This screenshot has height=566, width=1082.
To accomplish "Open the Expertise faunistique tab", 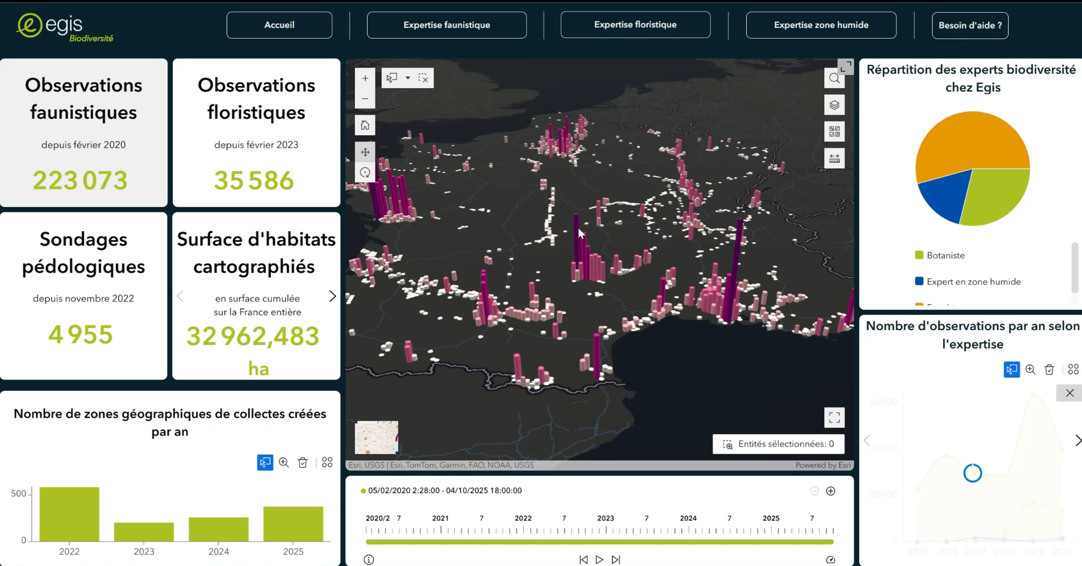I will 447,25.
